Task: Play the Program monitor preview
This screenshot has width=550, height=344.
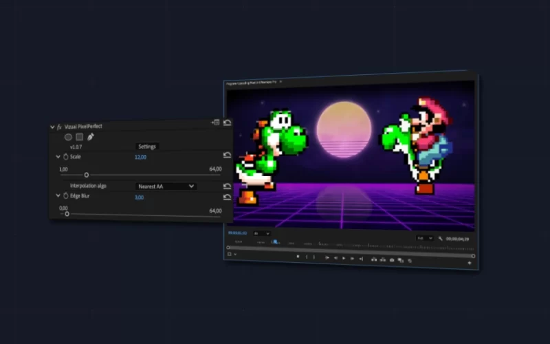Action: [344, 259]
